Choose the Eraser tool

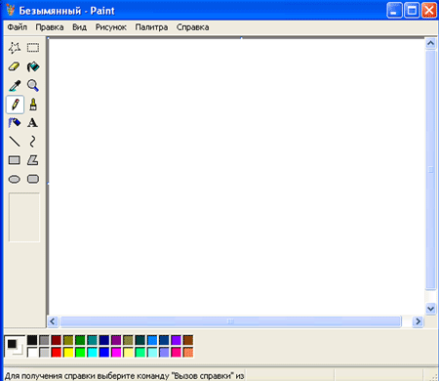coord(15,66)
